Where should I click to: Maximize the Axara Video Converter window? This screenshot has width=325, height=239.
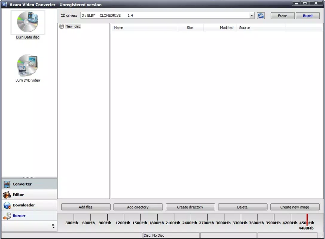coord(305,3)
